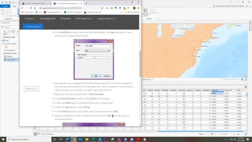Switch to List By Selection
This screenshot has width=252, height=142.
pyautogui.click(x=13, y=32)
